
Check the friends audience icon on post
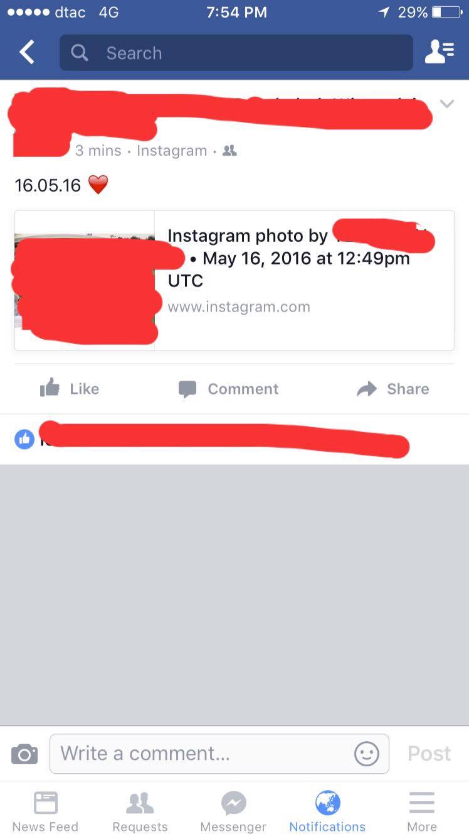pyautogui.click(x=230, y=151)
